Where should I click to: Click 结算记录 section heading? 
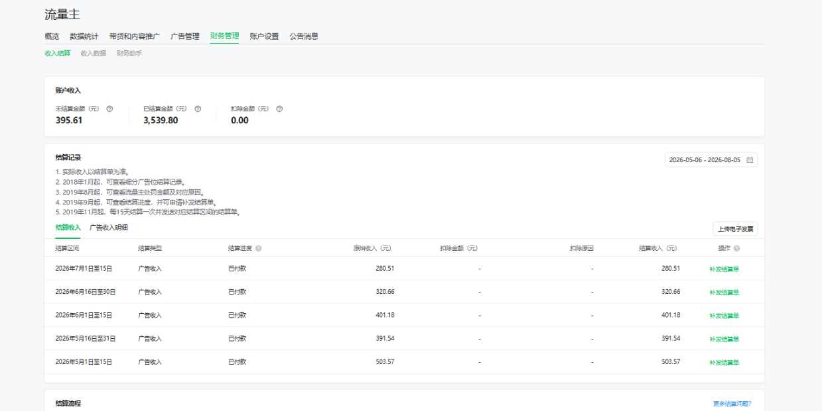[x=68, y=158]
